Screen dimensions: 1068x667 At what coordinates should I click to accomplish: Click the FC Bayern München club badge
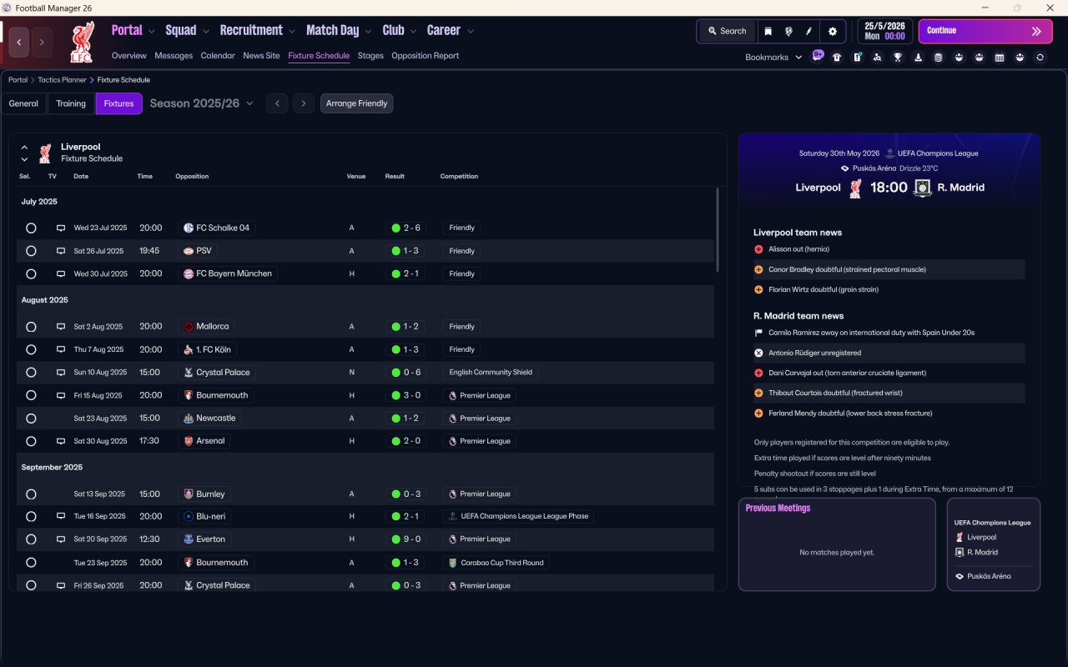click(x=189, y=273)
